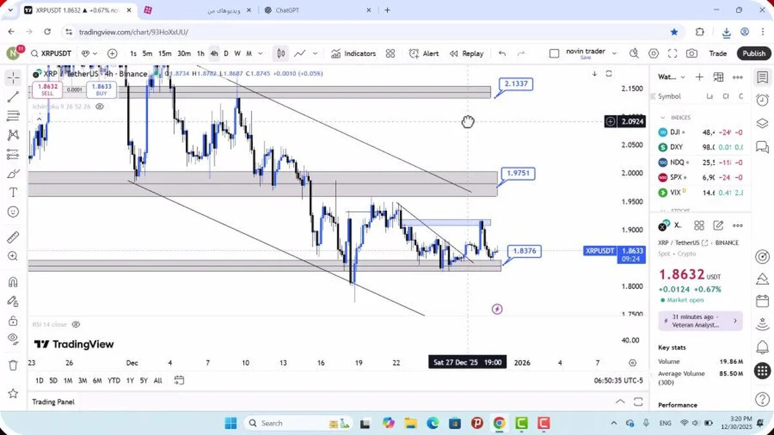This screenshot has width=774, height=435.
Task: Open favorites star in left toolbar
Action: [13, 393]
